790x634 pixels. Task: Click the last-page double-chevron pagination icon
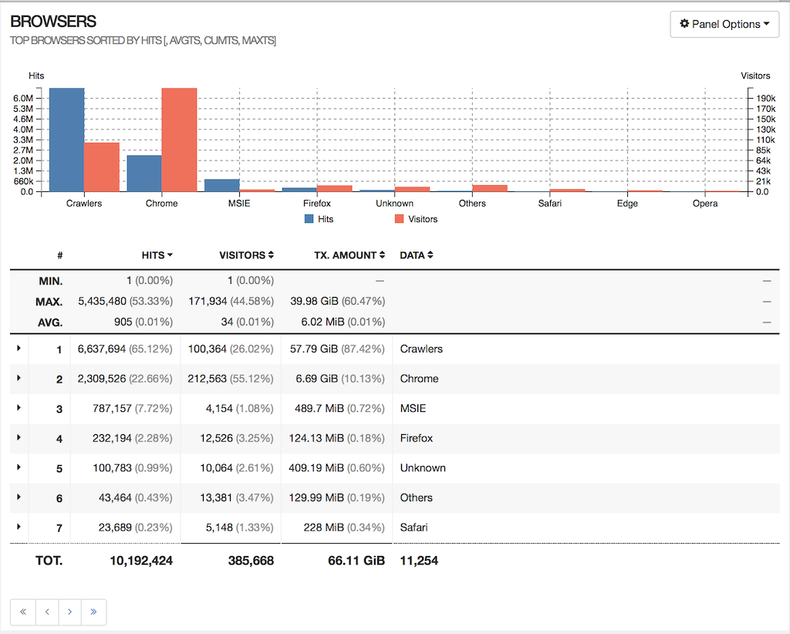pos(93,612)
